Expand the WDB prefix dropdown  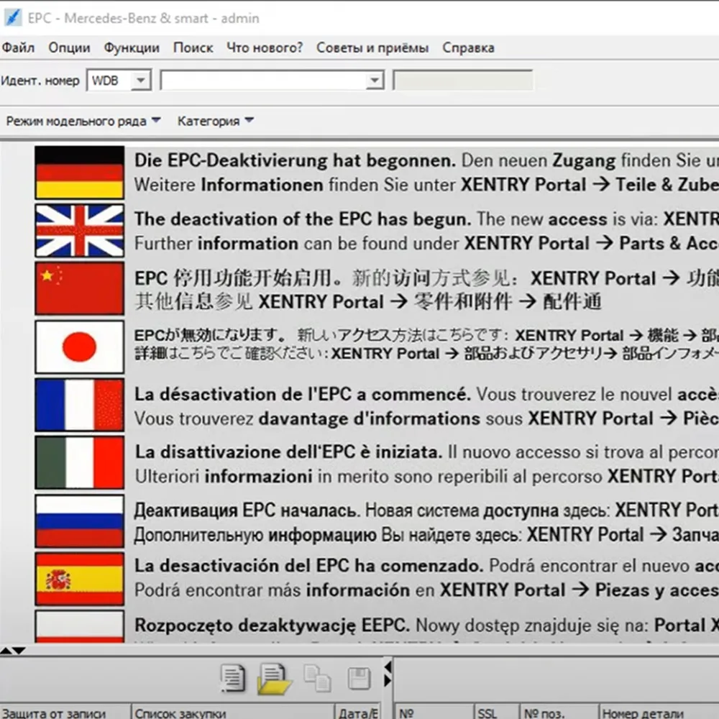click(x=141, y=81)
